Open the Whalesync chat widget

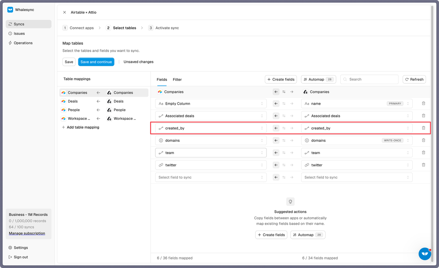click(425, 254)
